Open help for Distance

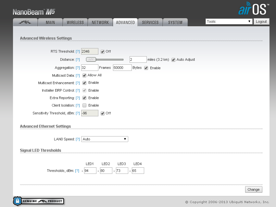coord(78,59)
